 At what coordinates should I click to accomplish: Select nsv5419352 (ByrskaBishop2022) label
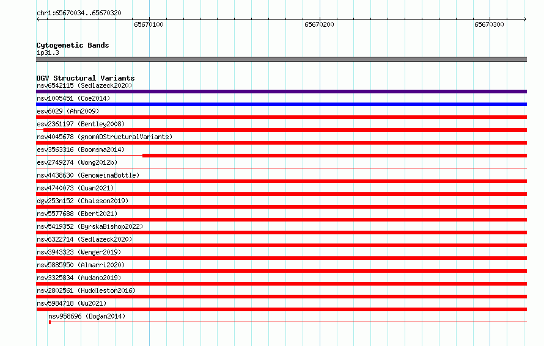(90, 226)
